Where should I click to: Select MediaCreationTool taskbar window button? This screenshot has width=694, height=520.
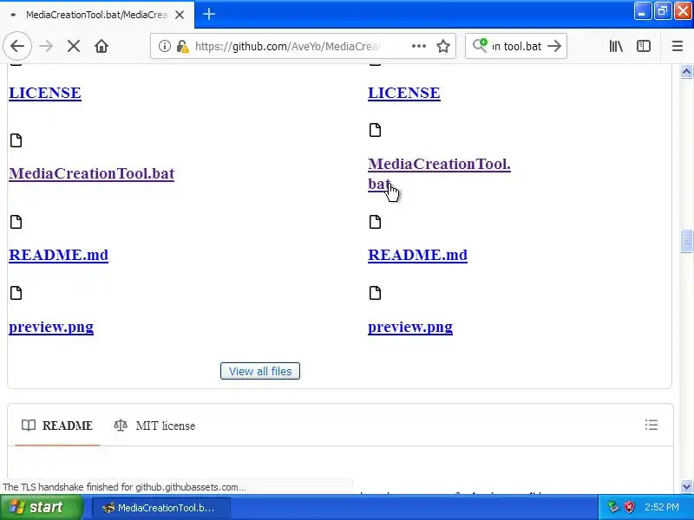[161, 508]
